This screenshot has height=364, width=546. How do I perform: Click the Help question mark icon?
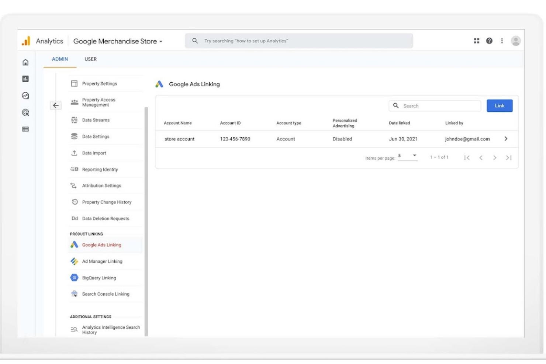coord(489,41)
